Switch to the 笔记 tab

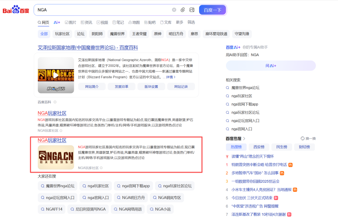(x=118, y=22)
